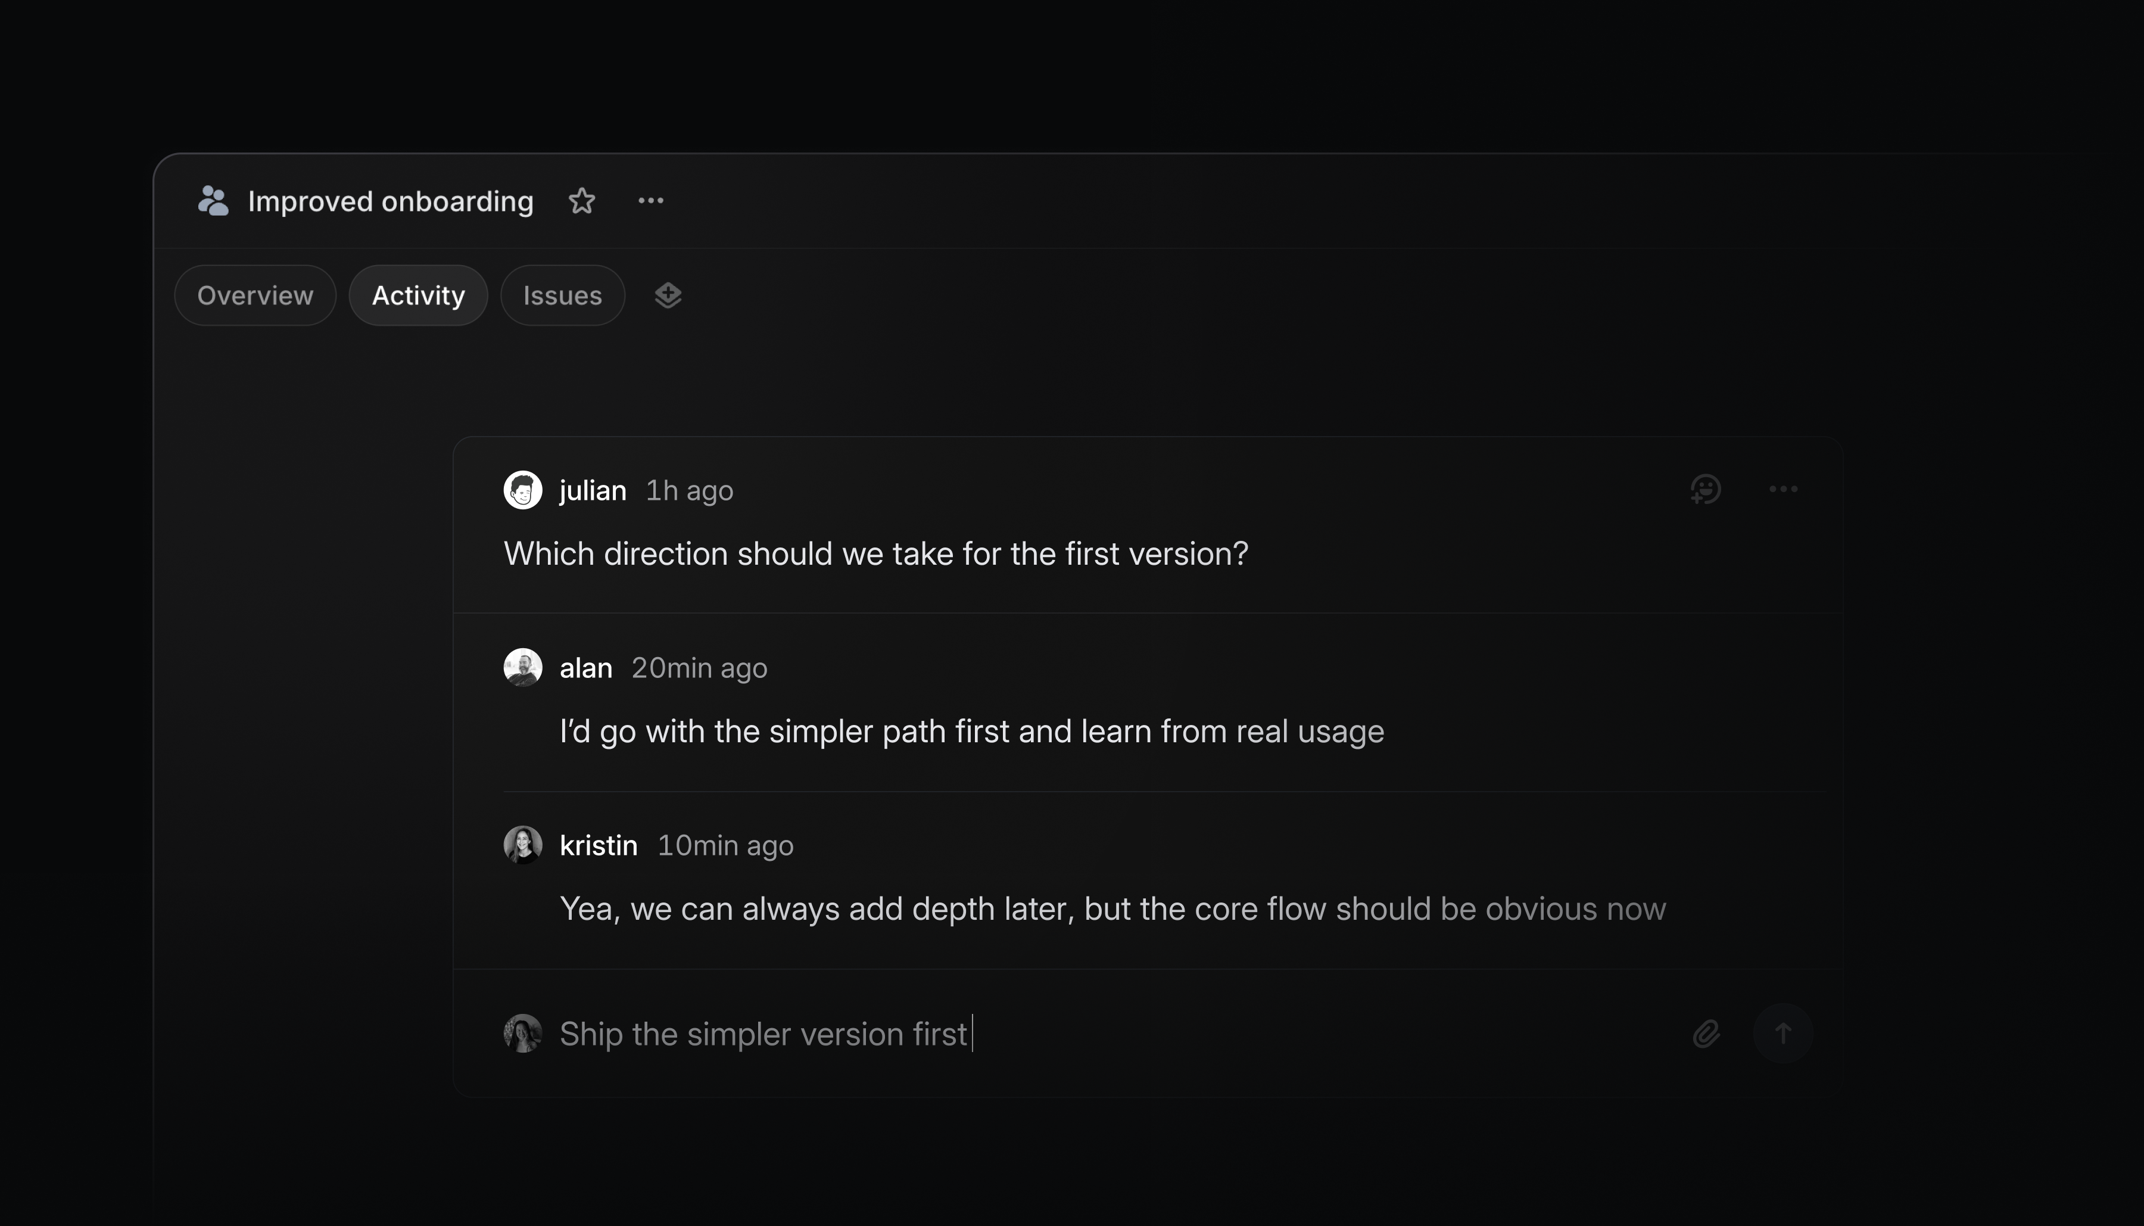
Task: Open the project options ellipsis menu
Action: click(651, 200)
